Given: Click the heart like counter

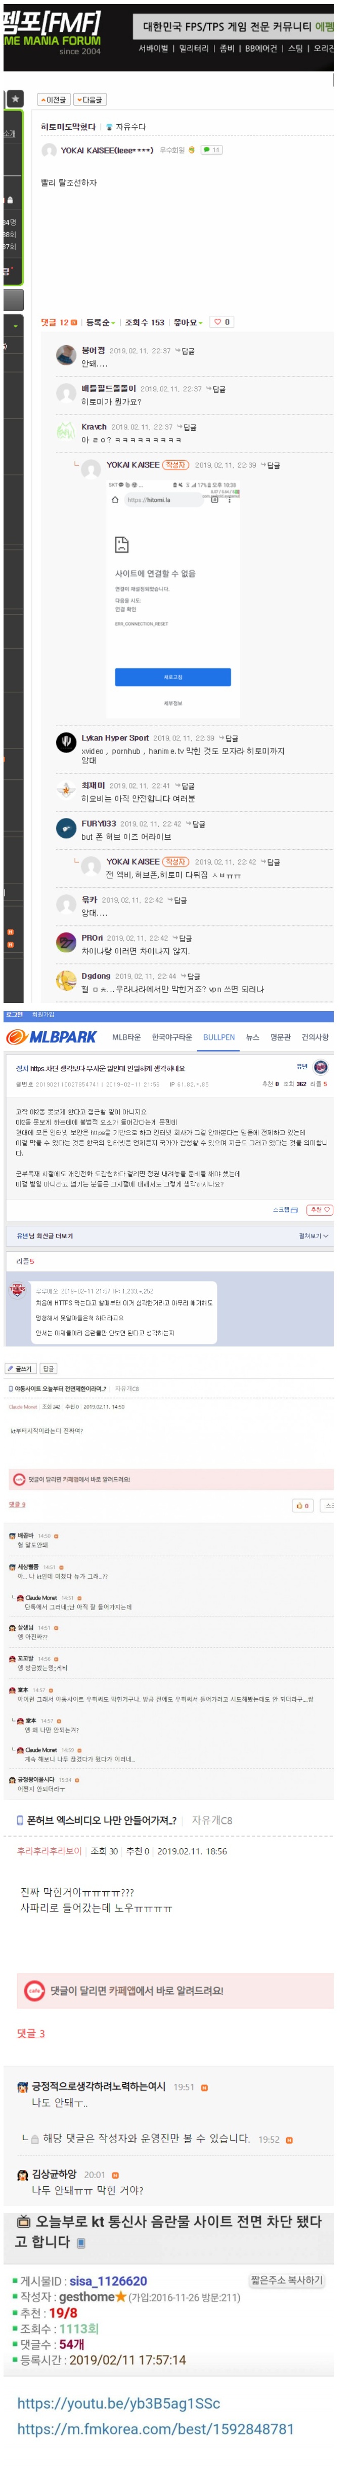Looking at the screenshot, I should click(221, 322).
